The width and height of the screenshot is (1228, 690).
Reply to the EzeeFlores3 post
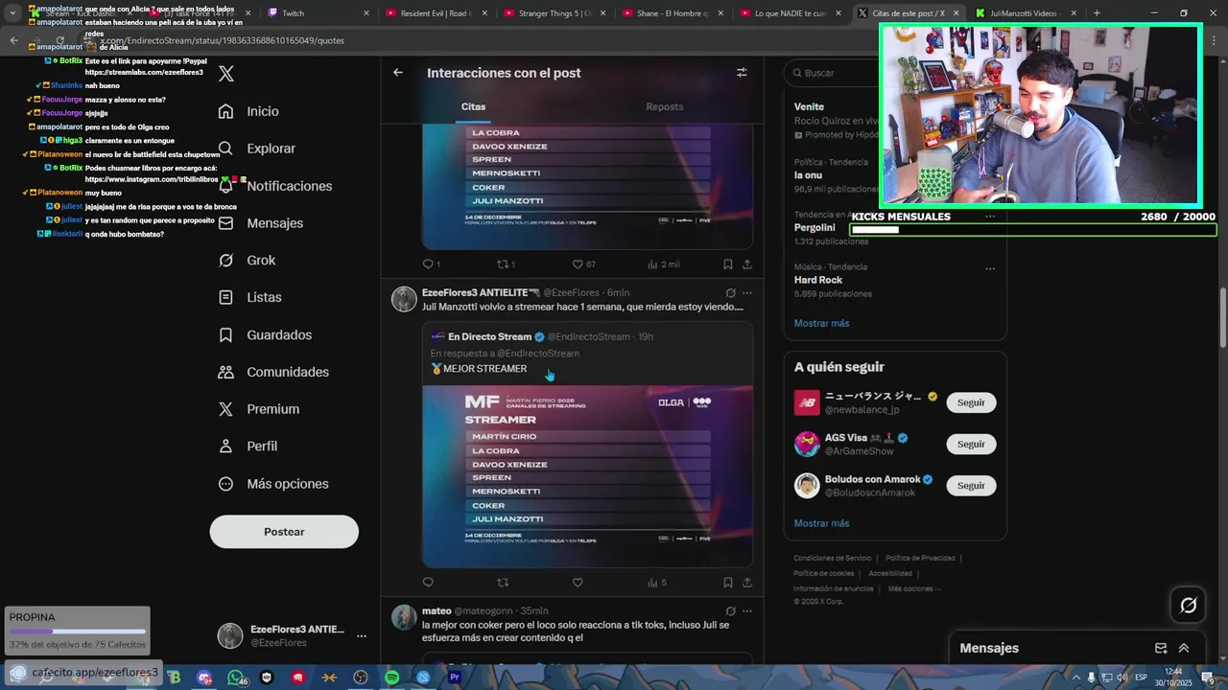428,583
